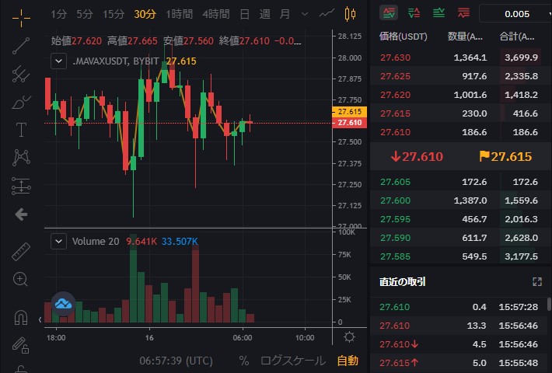The height and width of the screenshot is (373, 552).
Task: Toggle percent scale mode
Action: point(243,361)
